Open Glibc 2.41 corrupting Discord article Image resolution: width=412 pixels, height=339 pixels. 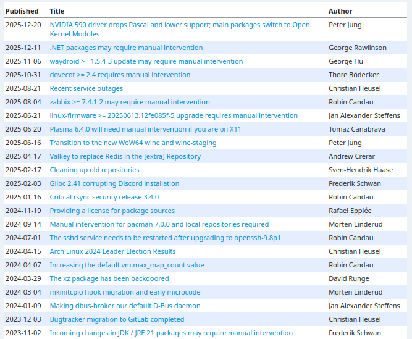click(114, 183)
